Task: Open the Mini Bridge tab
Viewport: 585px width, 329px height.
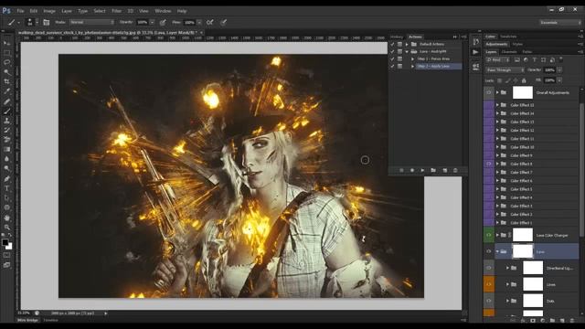Action: coord(28,320)
